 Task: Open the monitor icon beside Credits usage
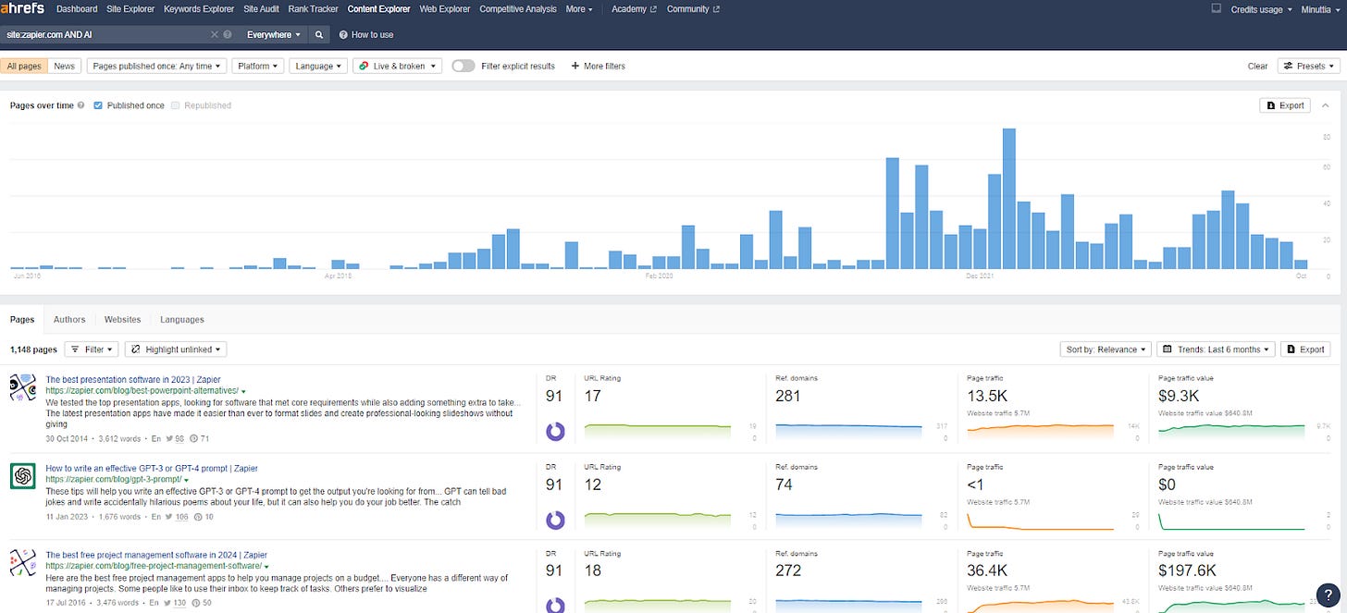tap(1217, 8)
